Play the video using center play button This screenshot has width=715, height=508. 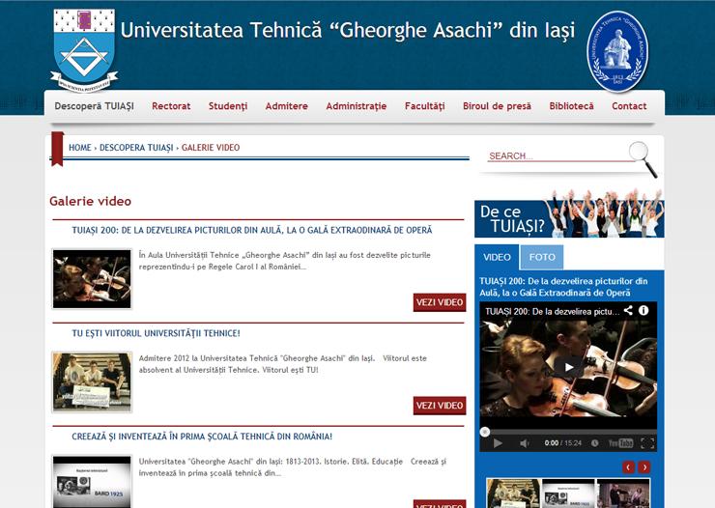click(568, 367)
